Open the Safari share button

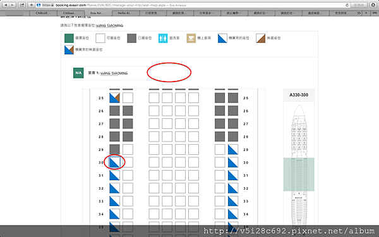point(21,5)
